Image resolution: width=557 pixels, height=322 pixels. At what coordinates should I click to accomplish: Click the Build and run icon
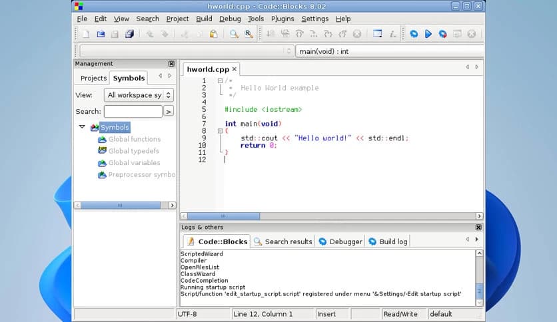[x=443, y=34]
